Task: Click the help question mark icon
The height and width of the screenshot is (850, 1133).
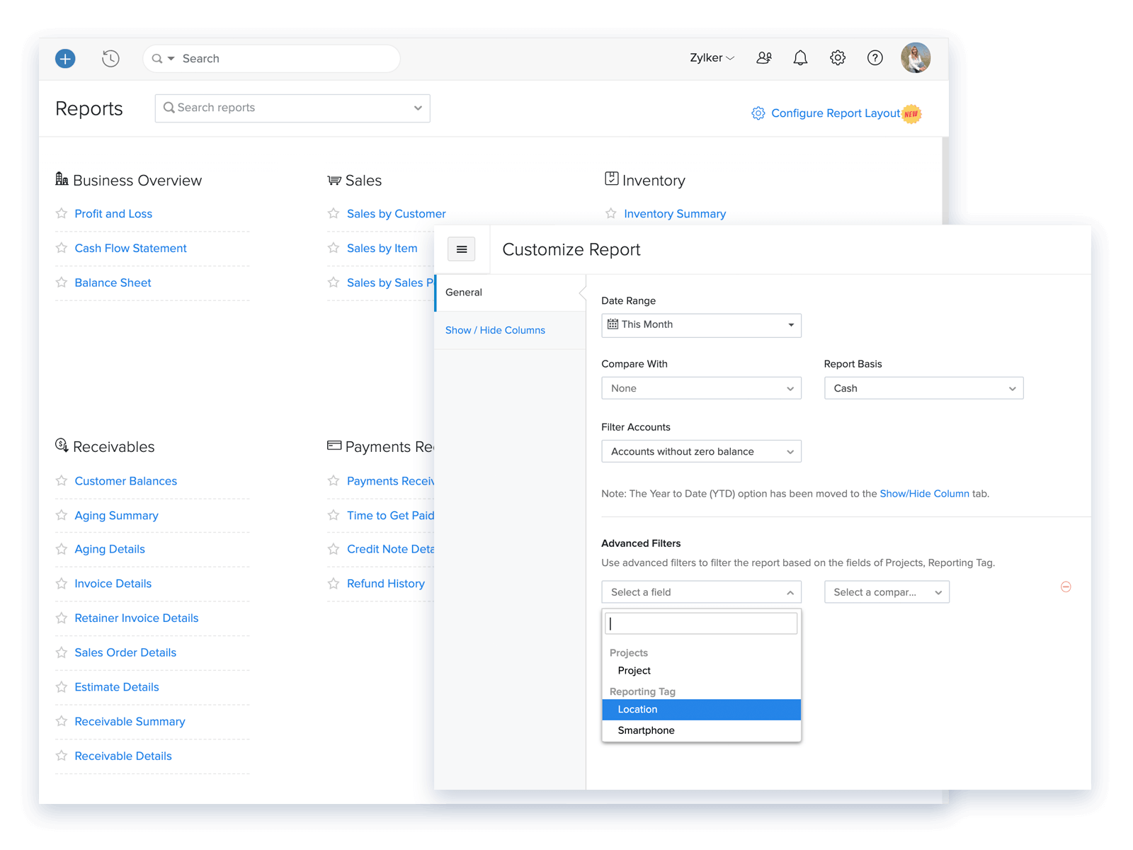Action: [x=875, y=58]
